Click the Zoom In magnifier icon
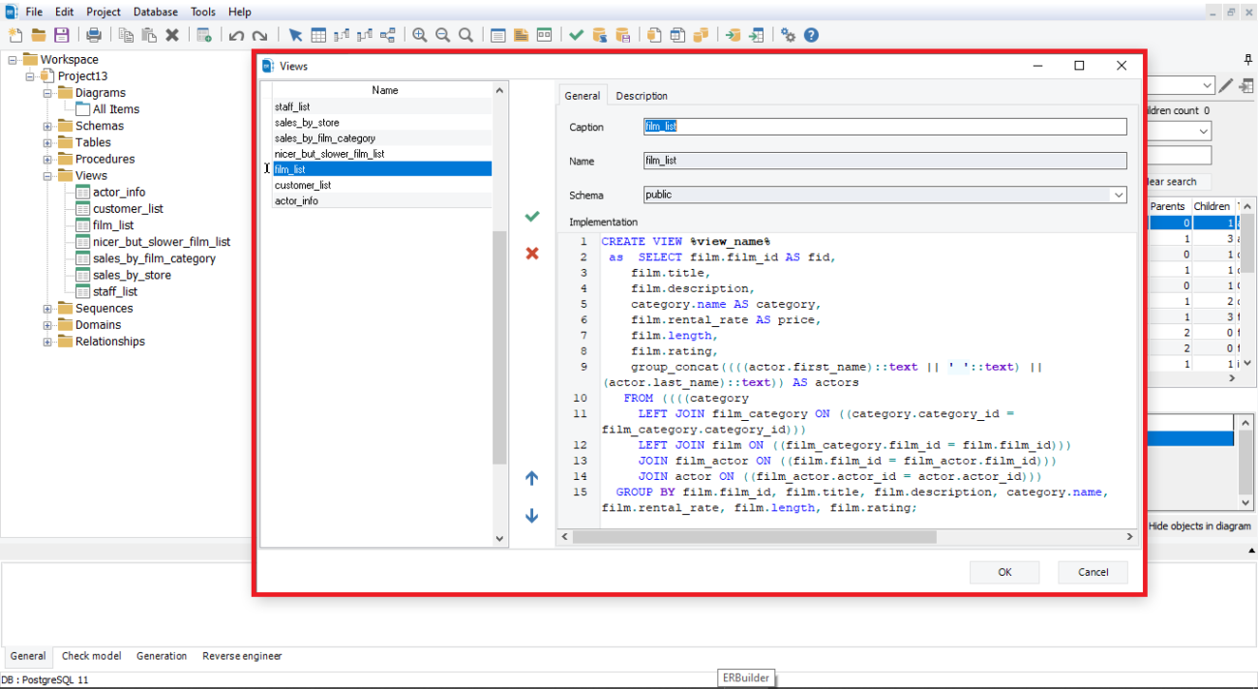The image size is (1258, 689). (419, 35)
